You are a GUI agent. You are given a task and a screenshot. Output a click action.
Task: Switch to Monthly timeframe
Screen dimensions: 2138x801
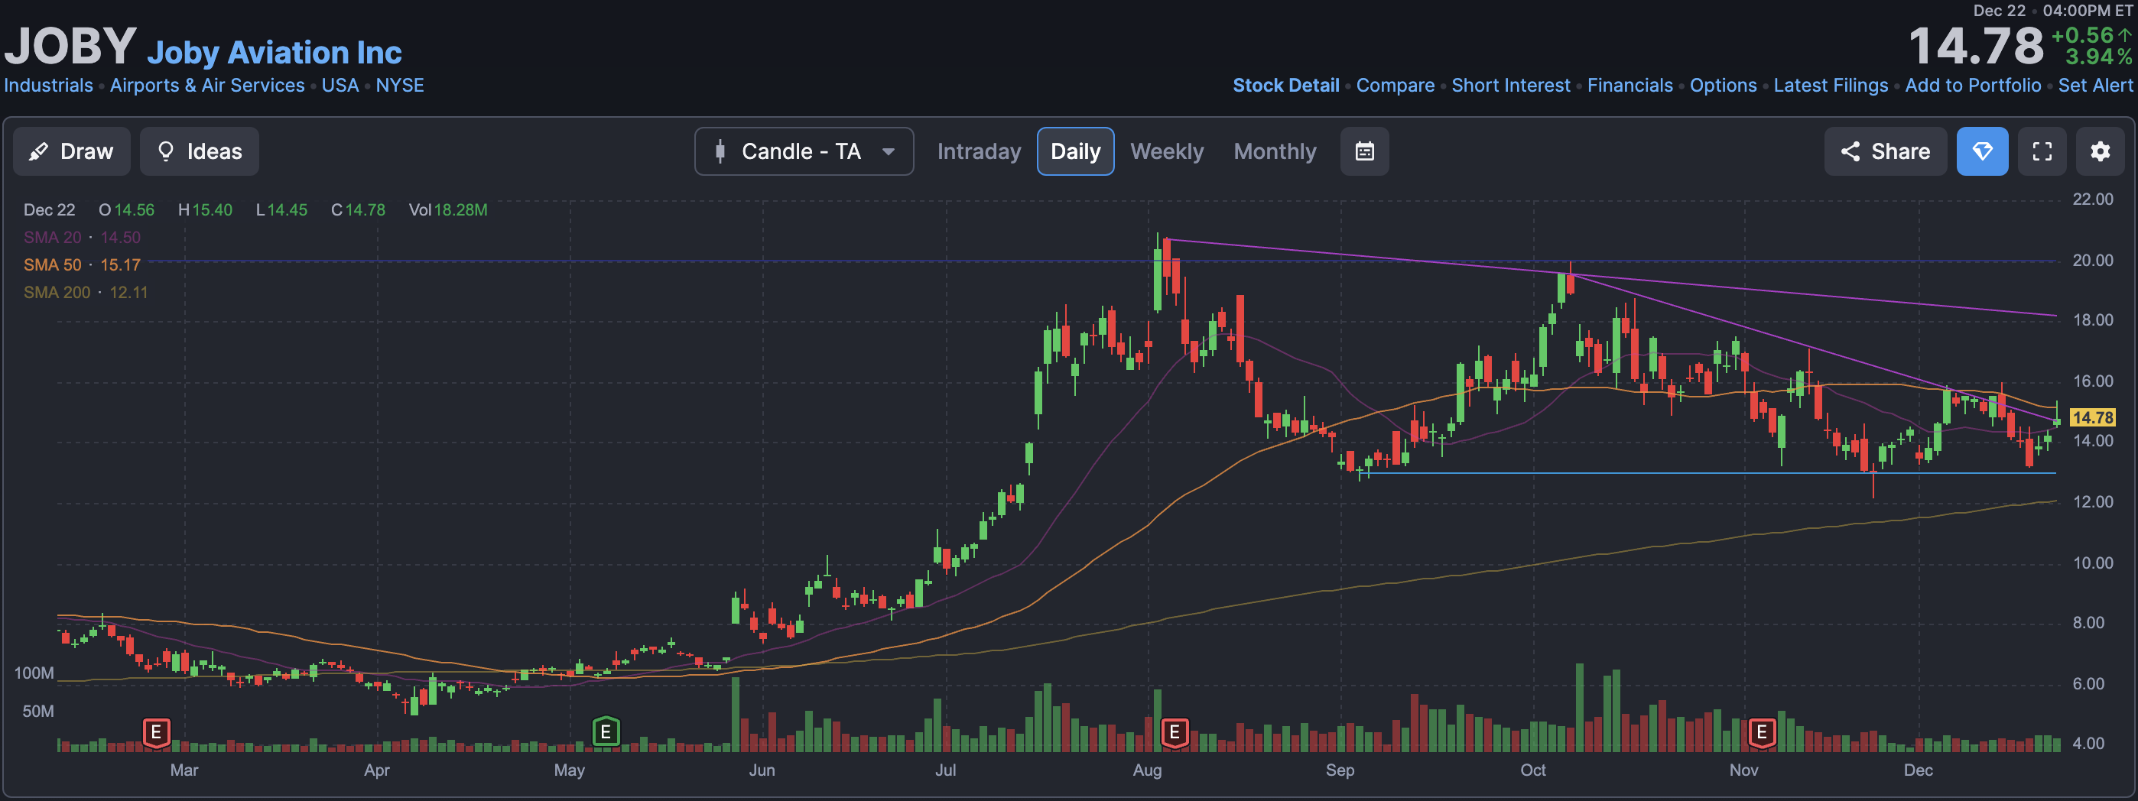[x=1274, y=151]
